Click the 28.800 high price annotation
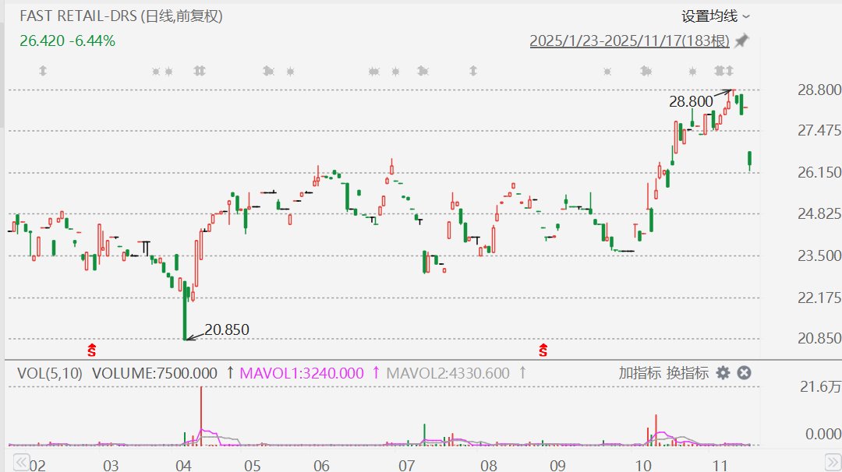This screenshot has width=842, height=472. (x=691, y=101)
